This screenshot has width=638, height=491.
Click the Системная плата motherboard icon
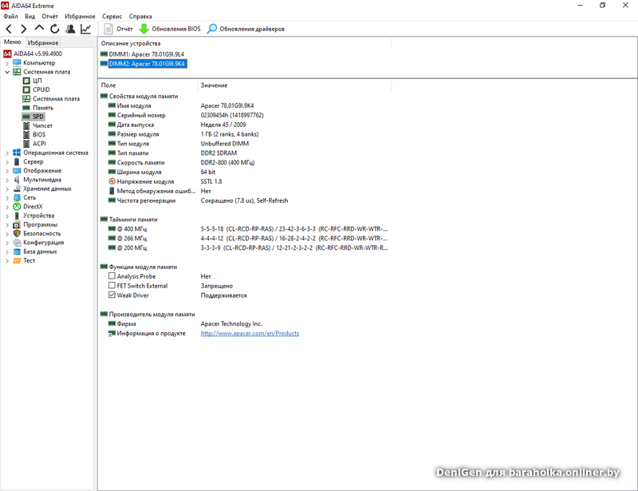pos(17,72)
